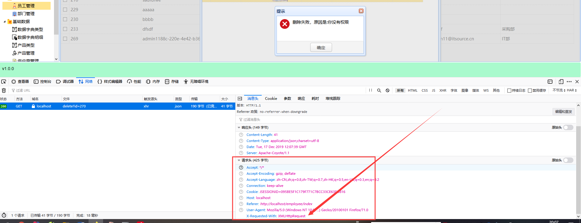Switch to the 耗时 details tab
Image resolution: width=581 pixels, height=223 pixels.
pos(315,99)
